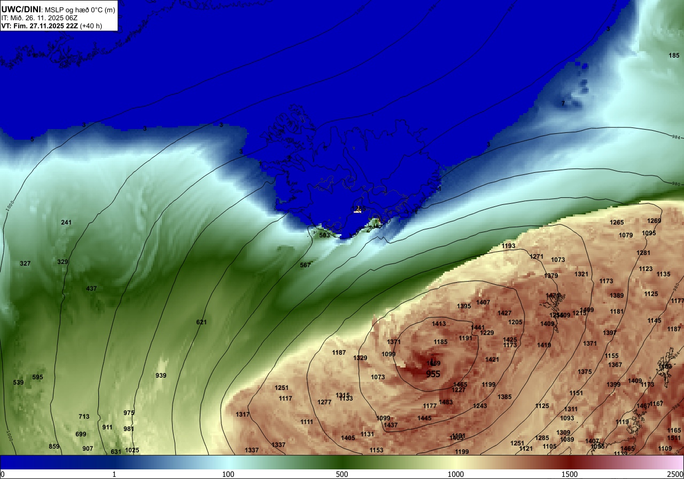Image resolution: width=684 pixels, height=479 pixels.
Task: Click the freezing level value 1111
Action: click(307, 422)
